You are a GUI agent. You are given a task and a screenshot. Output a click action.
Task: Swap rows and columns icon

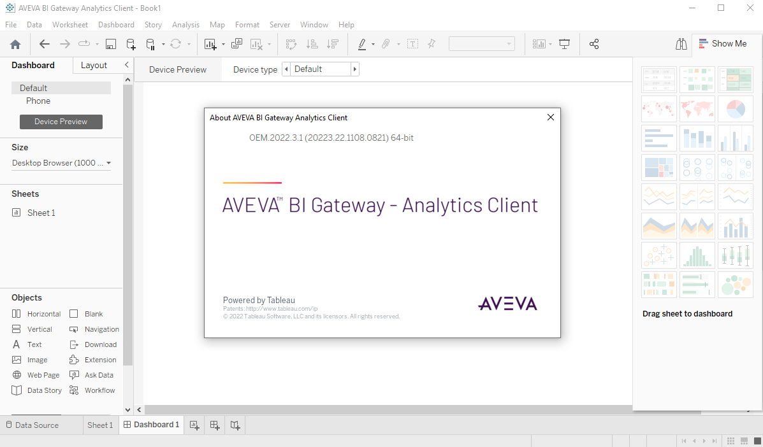coord(291,44)
